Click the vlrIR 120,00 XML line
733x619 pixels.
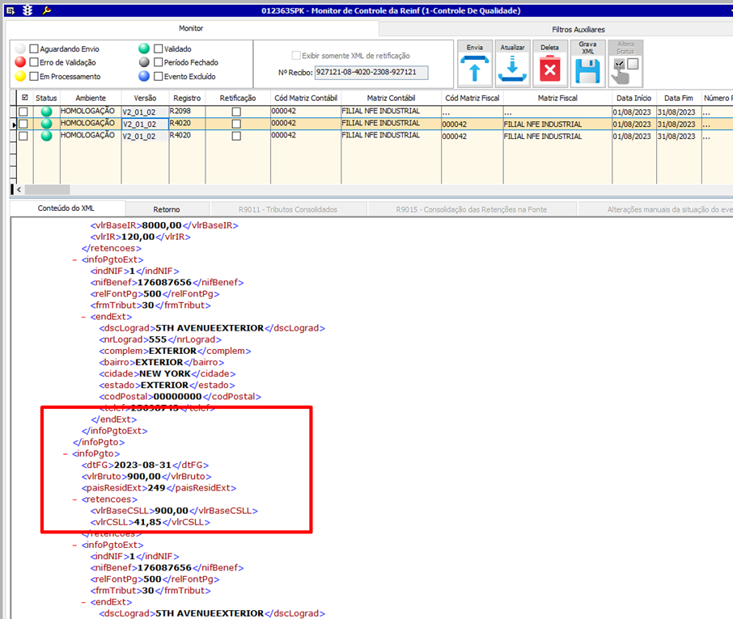coord(140,237)
